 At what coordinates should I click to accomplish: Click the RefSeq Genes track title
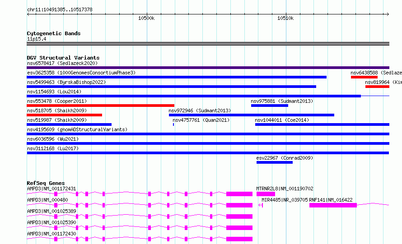point(46,183)
